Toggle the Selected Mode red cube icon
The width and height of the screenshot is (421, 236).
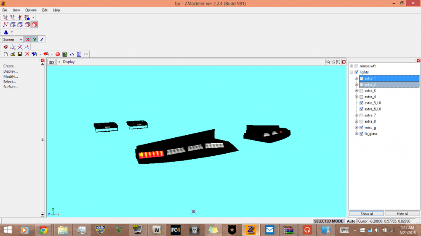(x=35, y=25)
